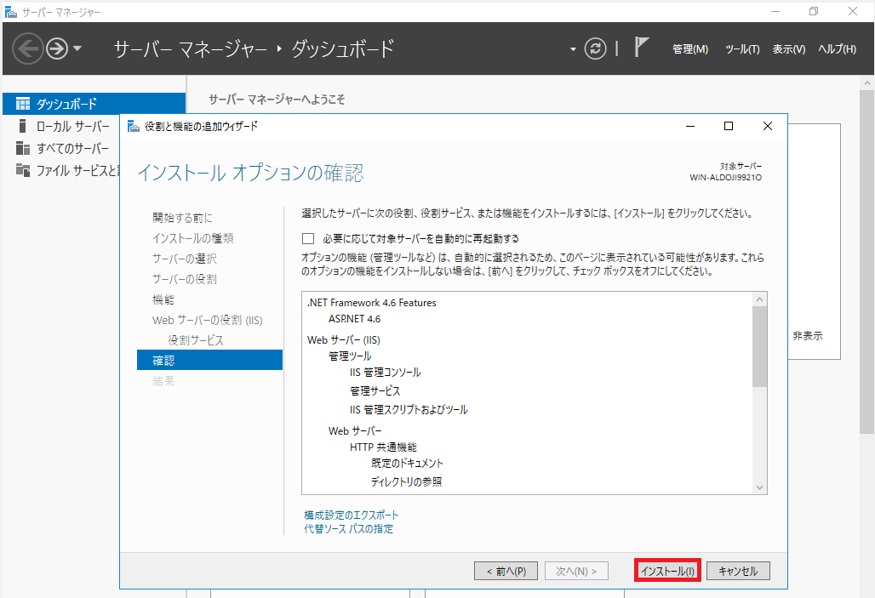Click the wizard title bar icon

[134, 127]
